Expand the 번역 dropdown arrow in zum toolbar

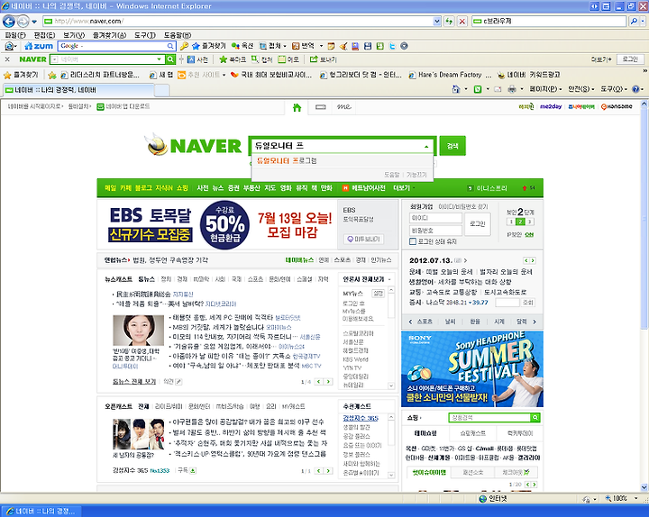tap(321, 46)
